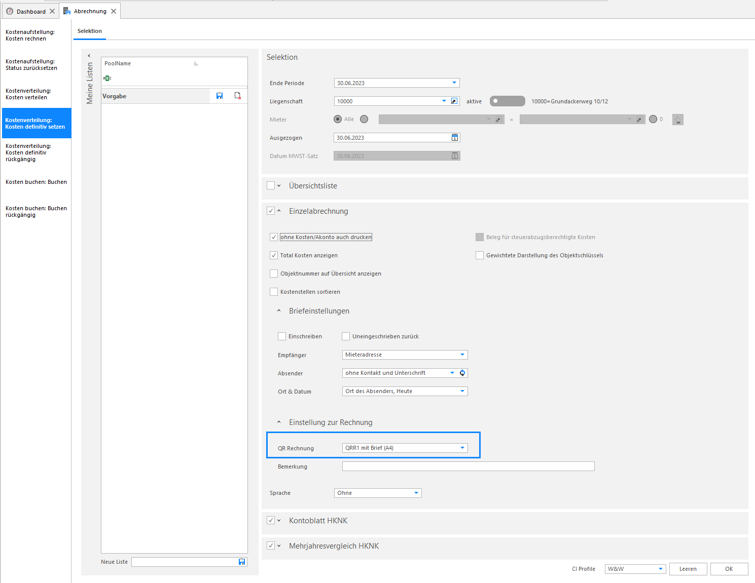
Task: Open the Ort & Datum dropdown
Action: click(462, 391)
